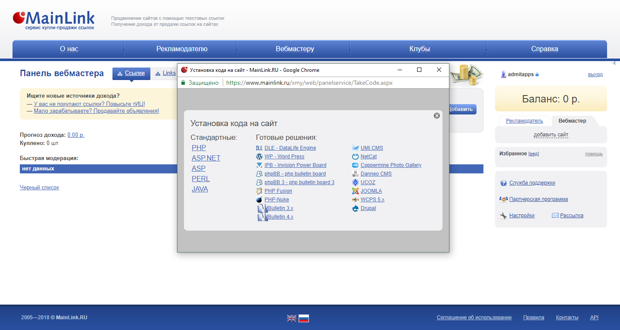
Task: Switch to the Вебмастер tab
Action: pos(572,121)
